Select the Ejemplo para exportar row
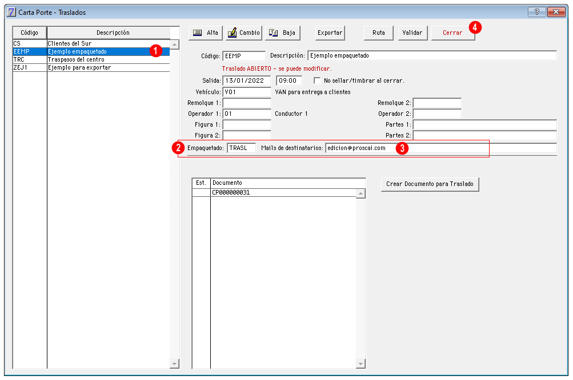Image resolution: width=573 pixels, height=380 pixels. (x=91, y=67)
